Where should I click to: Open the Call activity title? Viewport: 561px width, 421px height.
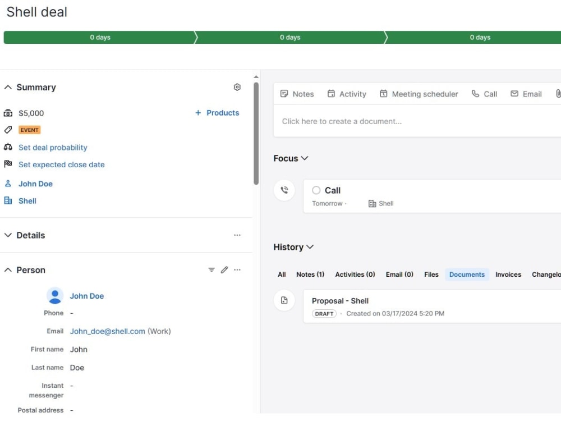coord(332,190)
